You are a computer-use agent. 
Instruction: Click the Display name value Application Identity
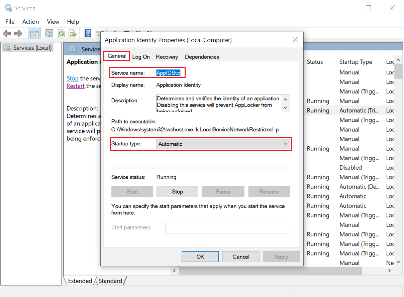click(179, 85)
